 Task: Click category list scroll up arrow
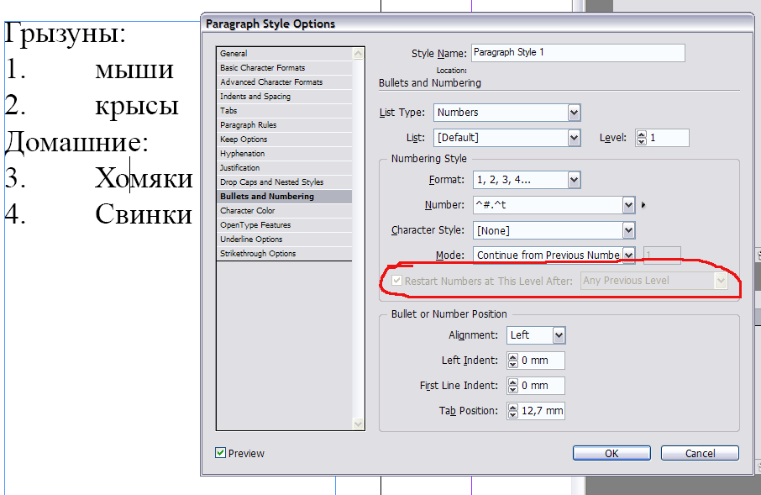click(358, 54)
